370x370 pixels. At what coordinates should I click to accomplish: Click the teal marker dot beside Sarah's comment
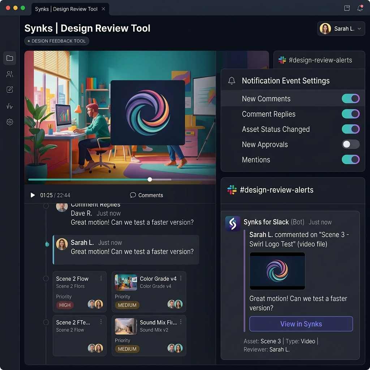point(47,244)
